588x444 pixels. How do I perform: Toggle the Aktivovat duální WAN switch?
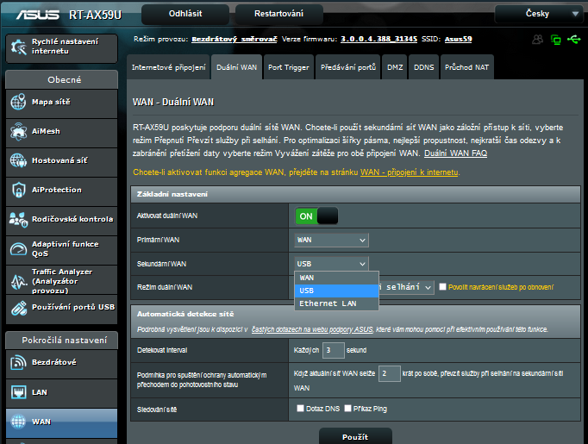pos(316,216)
